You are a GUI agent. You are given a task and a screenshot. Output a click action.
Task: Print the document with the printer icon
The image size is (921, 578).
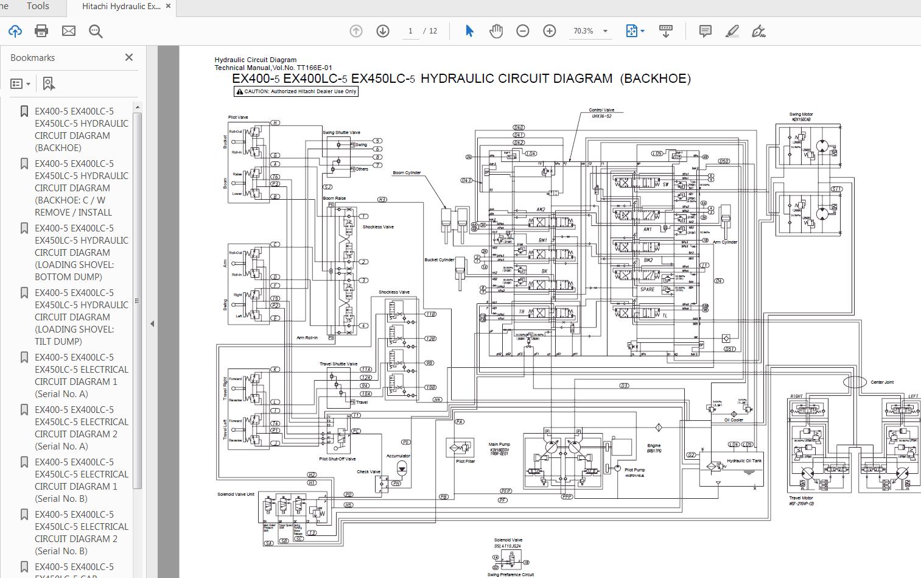tap(41, 31)
